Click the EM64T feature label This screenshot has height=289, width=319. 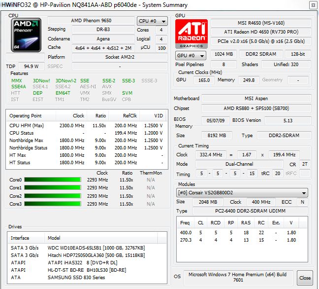point(63,93)
